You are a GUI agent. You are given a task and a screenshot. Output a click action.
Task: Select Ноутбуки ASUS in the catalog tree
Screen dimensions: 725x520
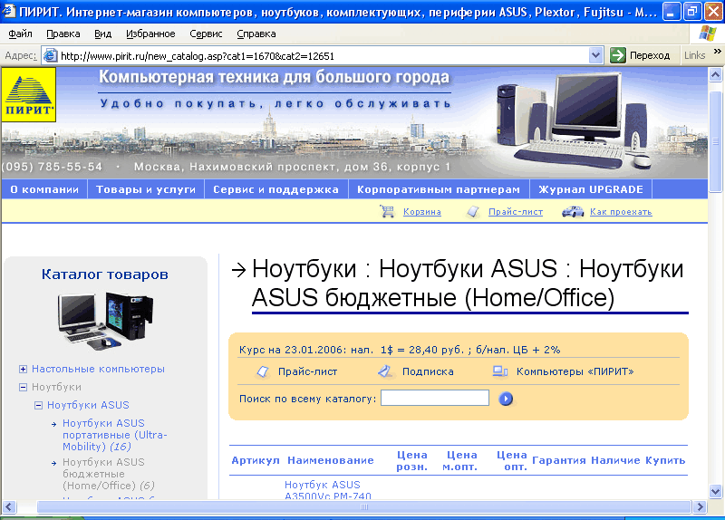point(88,405)
